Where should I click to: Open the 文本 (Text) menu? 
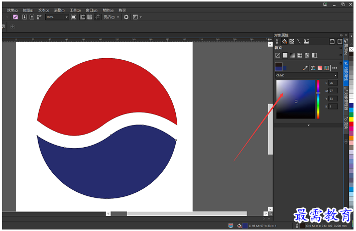tap(43, 10)
